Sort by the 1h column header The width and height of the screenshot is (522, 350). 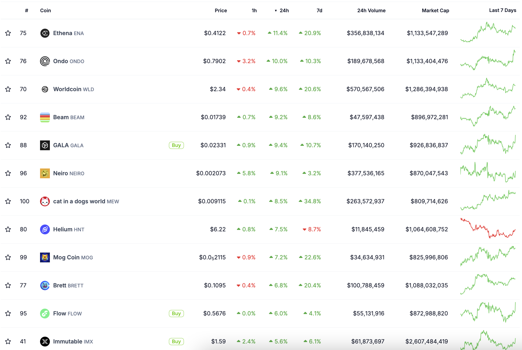254,11
